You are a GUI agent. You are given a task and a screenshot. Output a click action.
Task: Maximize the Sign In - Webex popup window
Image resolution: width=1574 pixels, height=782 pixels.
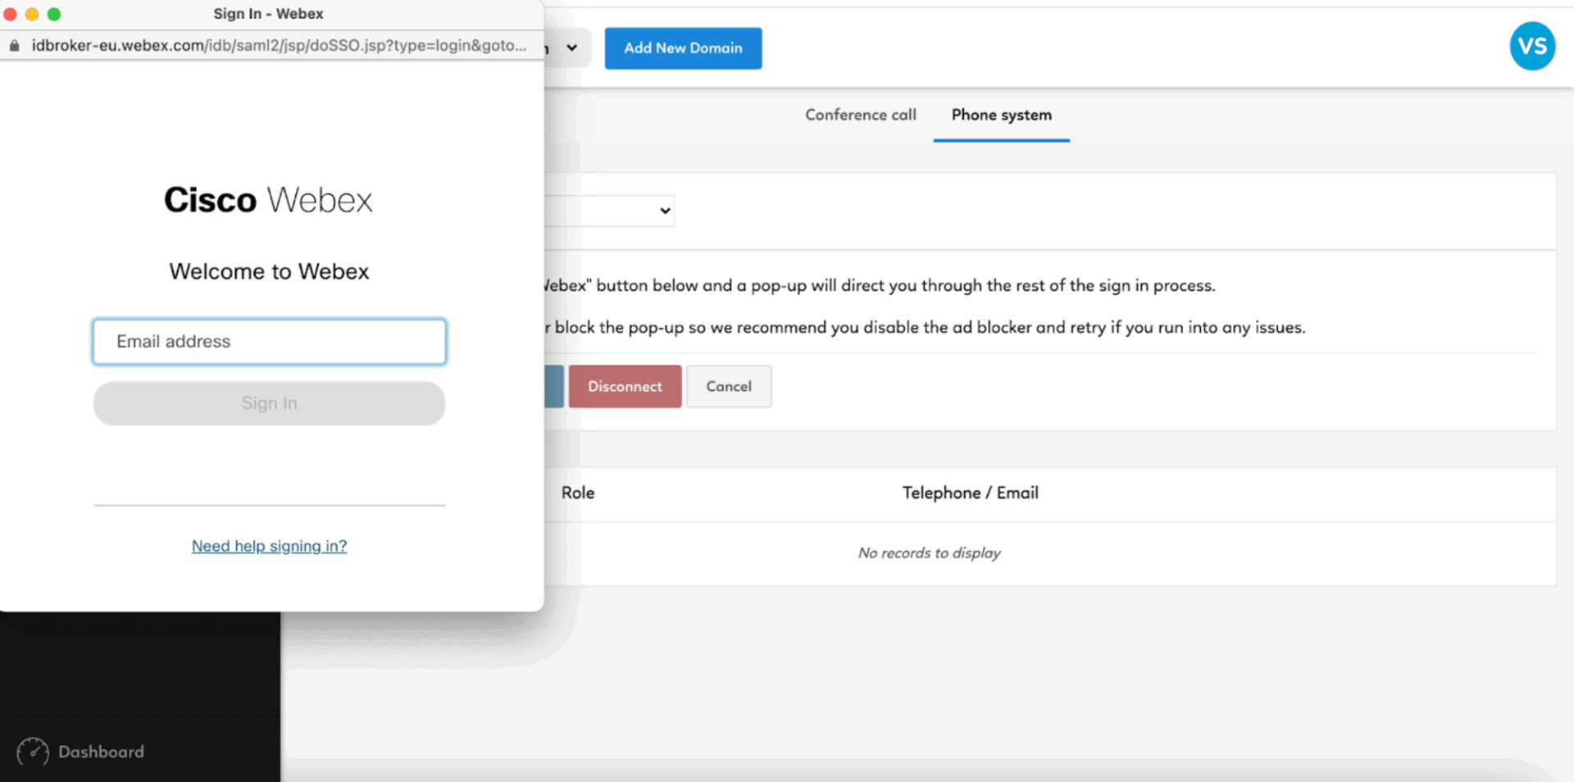(x=54, y=14)
